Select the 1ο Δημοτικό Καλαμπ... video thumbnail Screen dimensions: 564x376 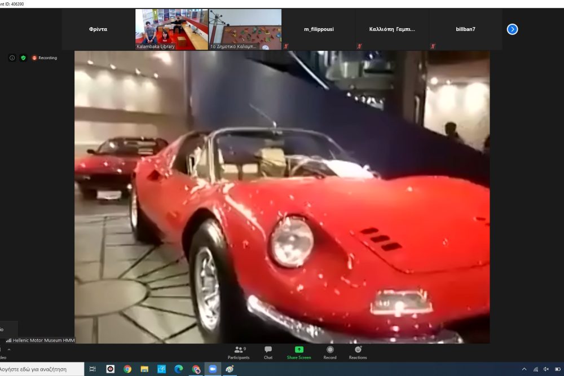[245, 29]
